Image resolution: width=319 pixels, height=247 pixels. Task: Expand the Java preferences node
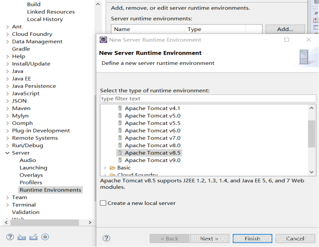[8, 71]
